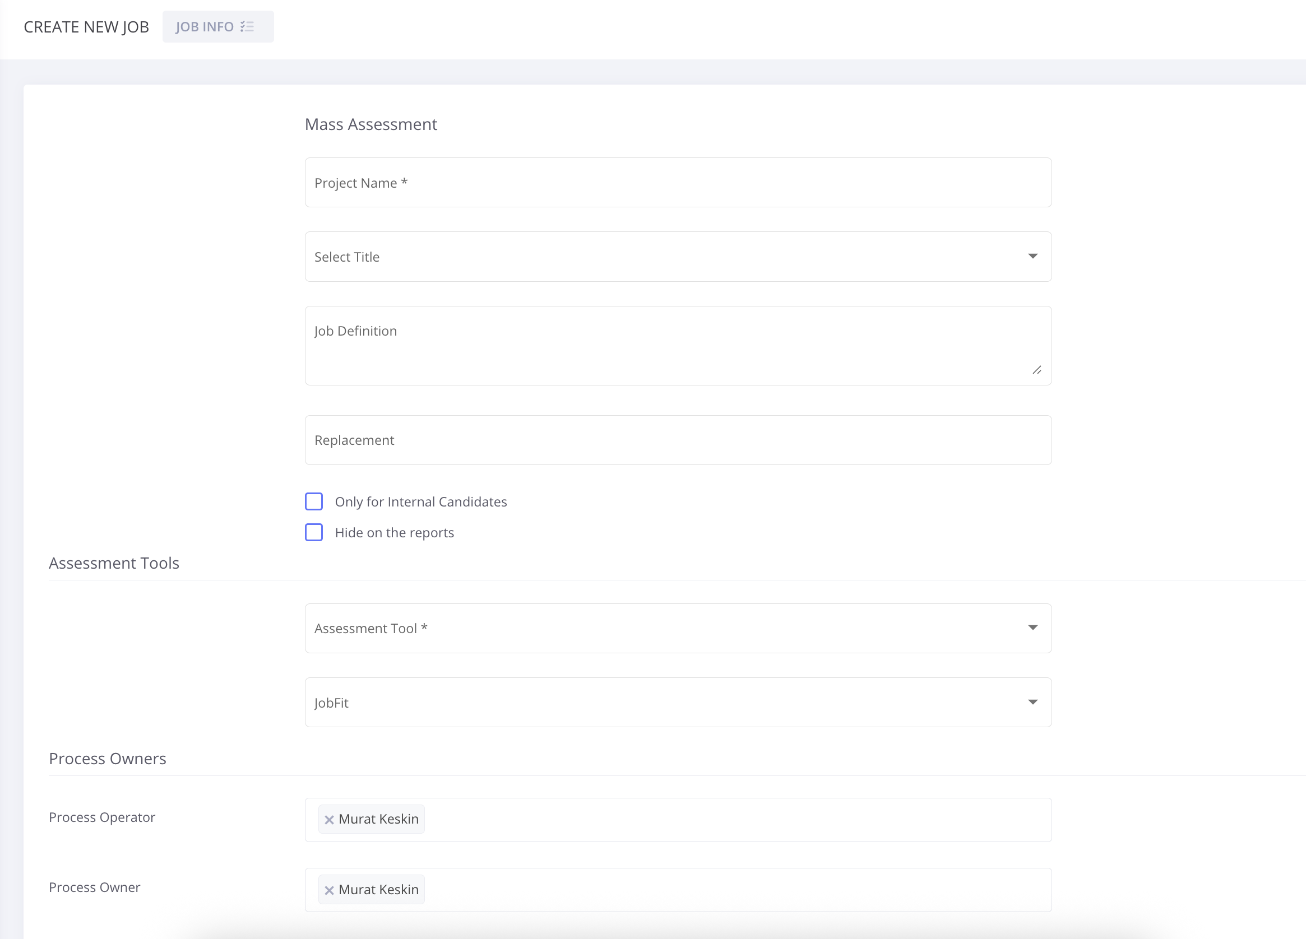The width and height of the screenshot is (1306, 939).
Task: Remove Murat Keskin from Process Owner
Action: (329, 890)
